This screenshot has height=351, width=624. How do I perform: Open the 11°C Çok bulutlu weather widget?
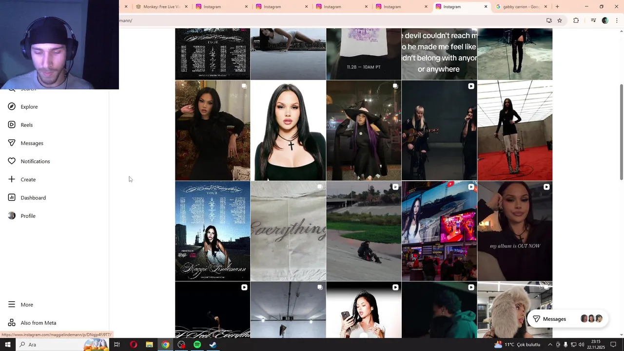tap(517, 345)
